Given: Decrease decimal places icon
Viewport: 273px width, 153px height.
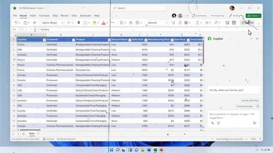Looking at the screenshot, I should click(180, 23).
